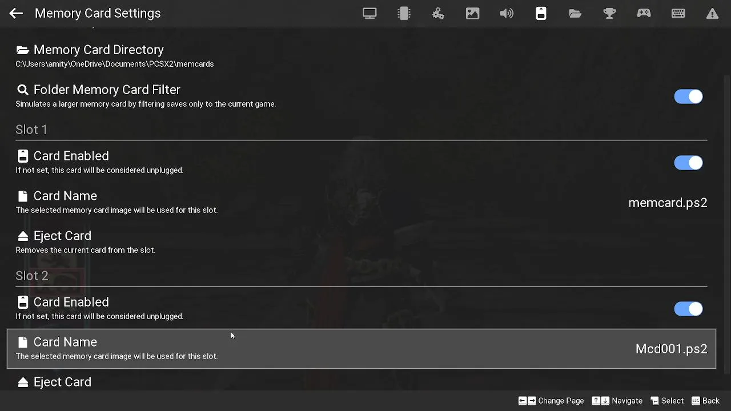Image resolution: width=731 pixels, height=411 pixels.
Task: Open Controller settings gamepad icon
Action: coord(644,13)
